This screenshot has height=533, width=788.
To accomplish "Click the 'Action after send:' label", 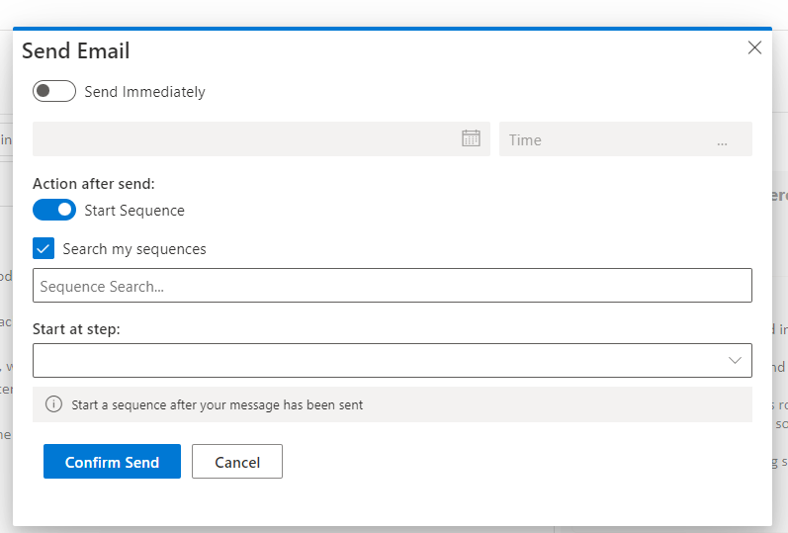I will [94, 184].
